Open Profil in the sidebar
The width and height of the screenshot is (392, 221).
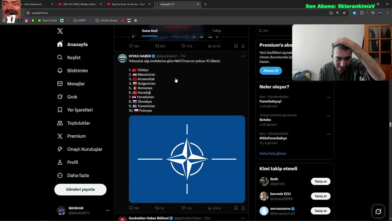(x=68, y=162)
